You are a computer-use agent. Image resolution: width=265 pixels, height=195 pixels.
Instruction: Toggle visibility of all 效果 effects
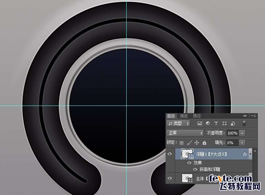click(189, 163)
